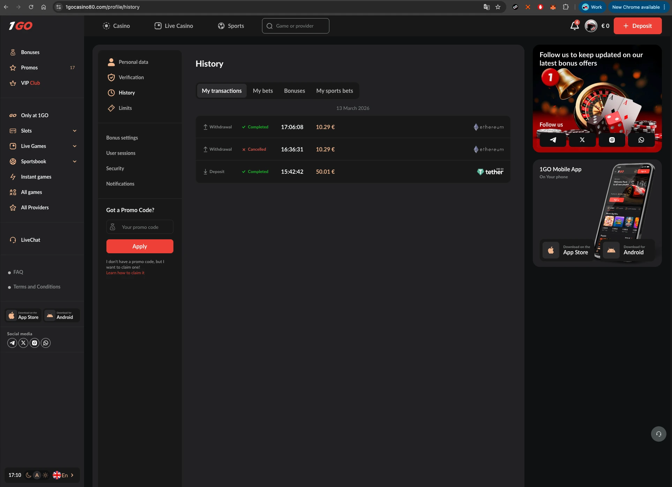Viewport: 672px width, 487px height.
Task: Click WhatsApp icon under Social media
Action: pos(46,343)
